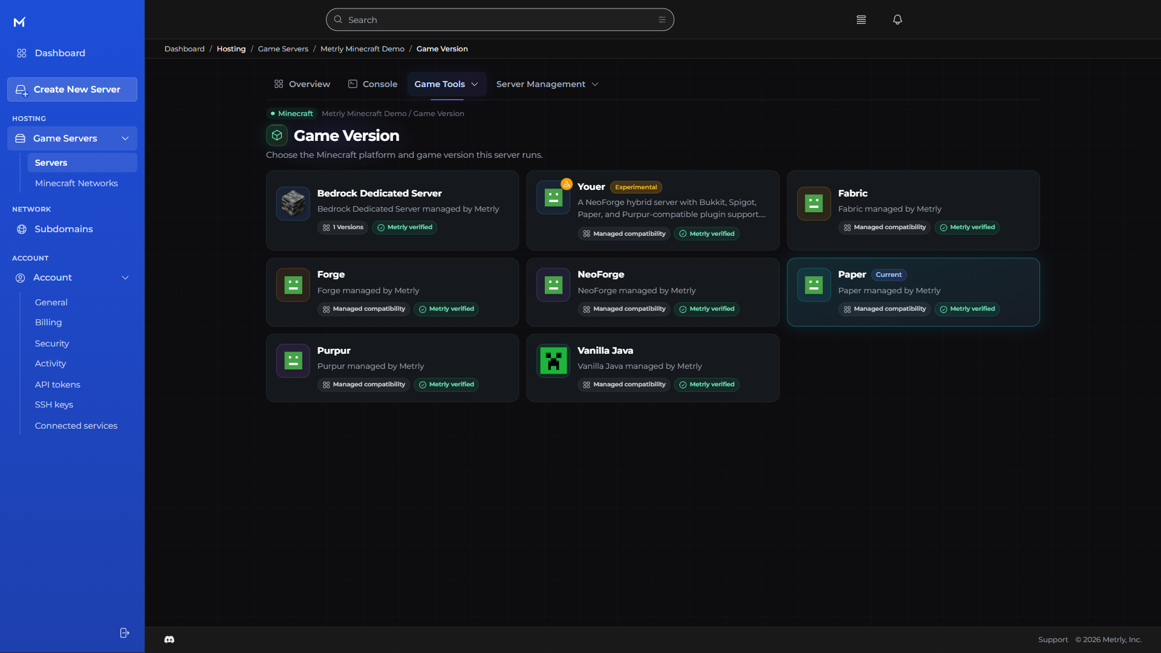Click the Fabric platform icon

[814, 203]
